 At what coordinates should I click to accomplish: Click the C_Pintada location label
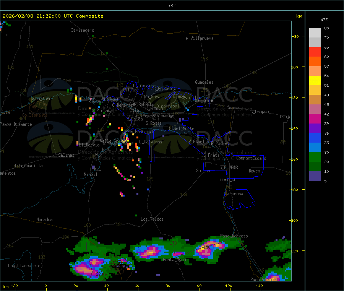[x=102, y=111]
